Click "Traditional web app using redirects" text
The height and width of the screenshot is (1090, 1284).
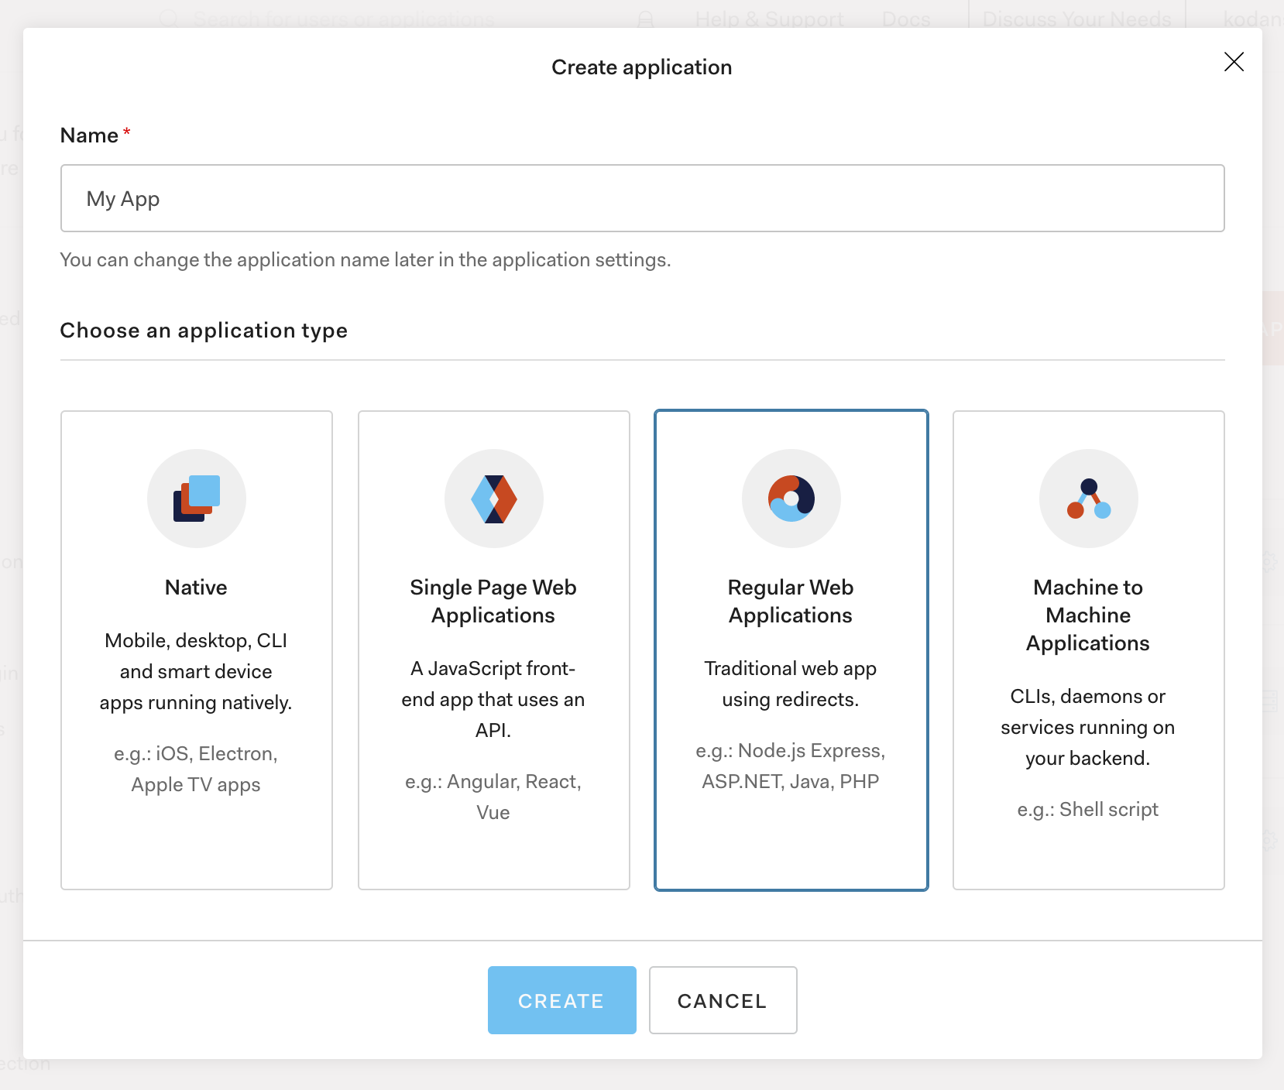tap(791, 684)
